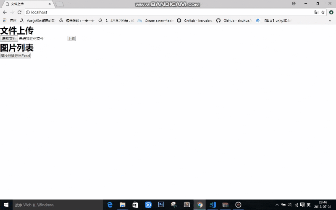Open the Bandicam recorder taskbar icon

point(238,205)
